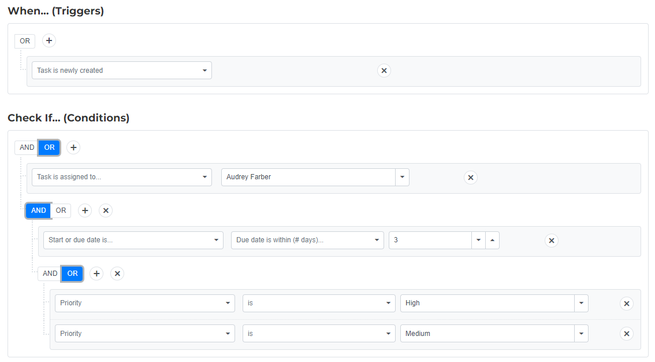655x362 pixels.
Task: Add condition to the Priority group
Action: pos(96,274)
